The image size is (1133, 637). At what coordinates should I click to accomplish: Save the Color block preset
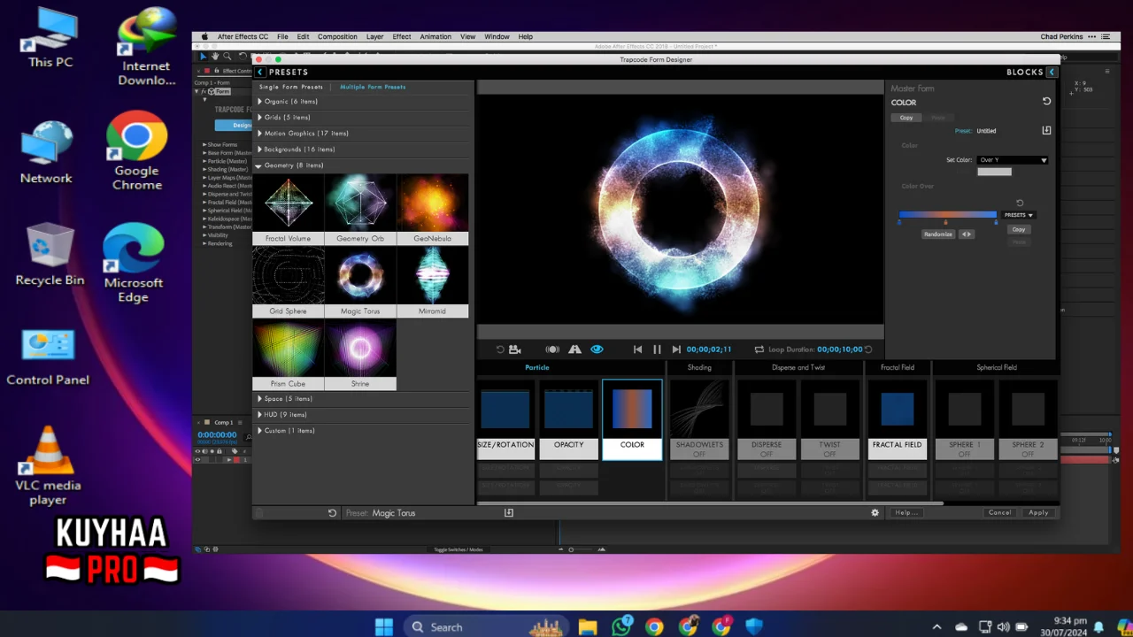click(x=1046, y=130)
